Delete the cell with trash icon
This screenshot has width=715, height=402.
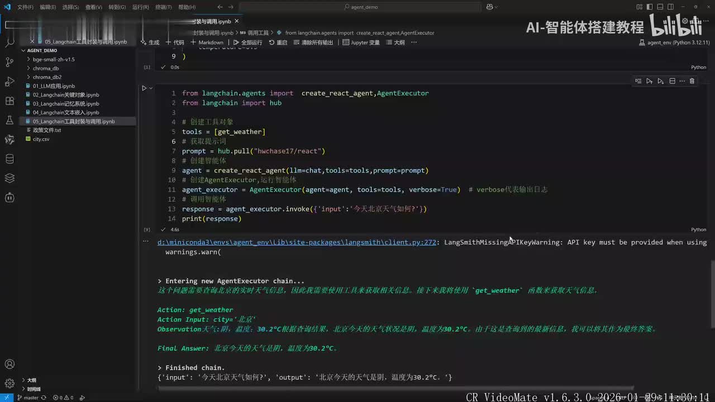coord(692,81)
